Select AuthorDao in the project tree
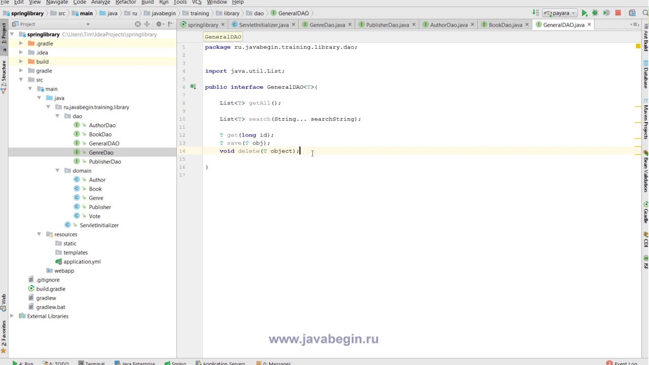The image size is (649, 365). [102, 125]
